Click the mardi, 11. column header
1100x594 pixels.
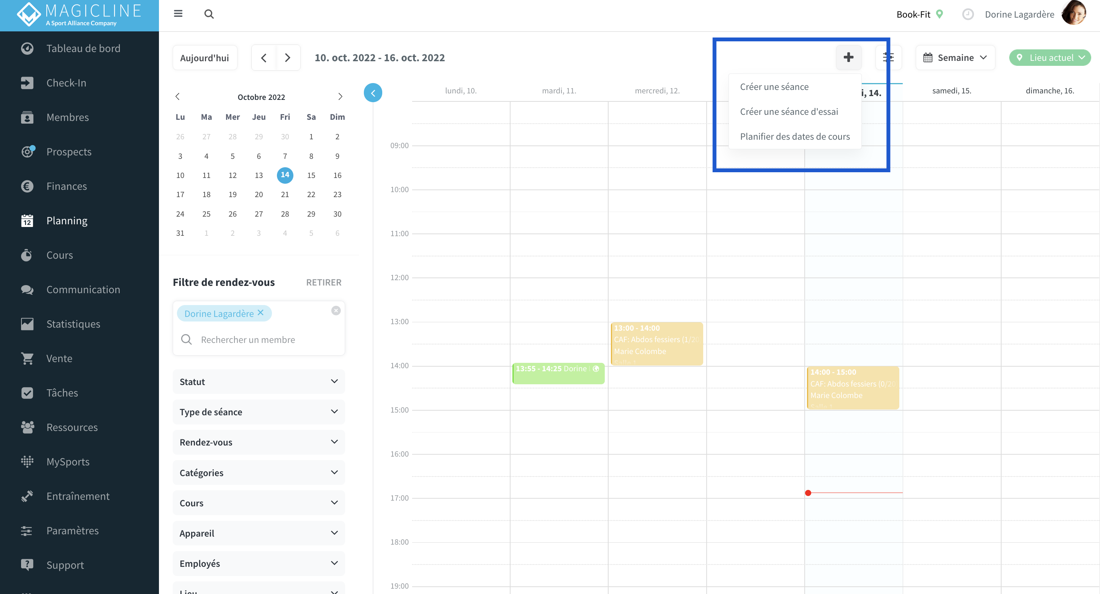559,90
